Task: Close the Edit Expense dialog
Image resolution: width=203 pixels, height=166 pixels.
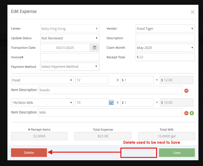Action: 192,12
